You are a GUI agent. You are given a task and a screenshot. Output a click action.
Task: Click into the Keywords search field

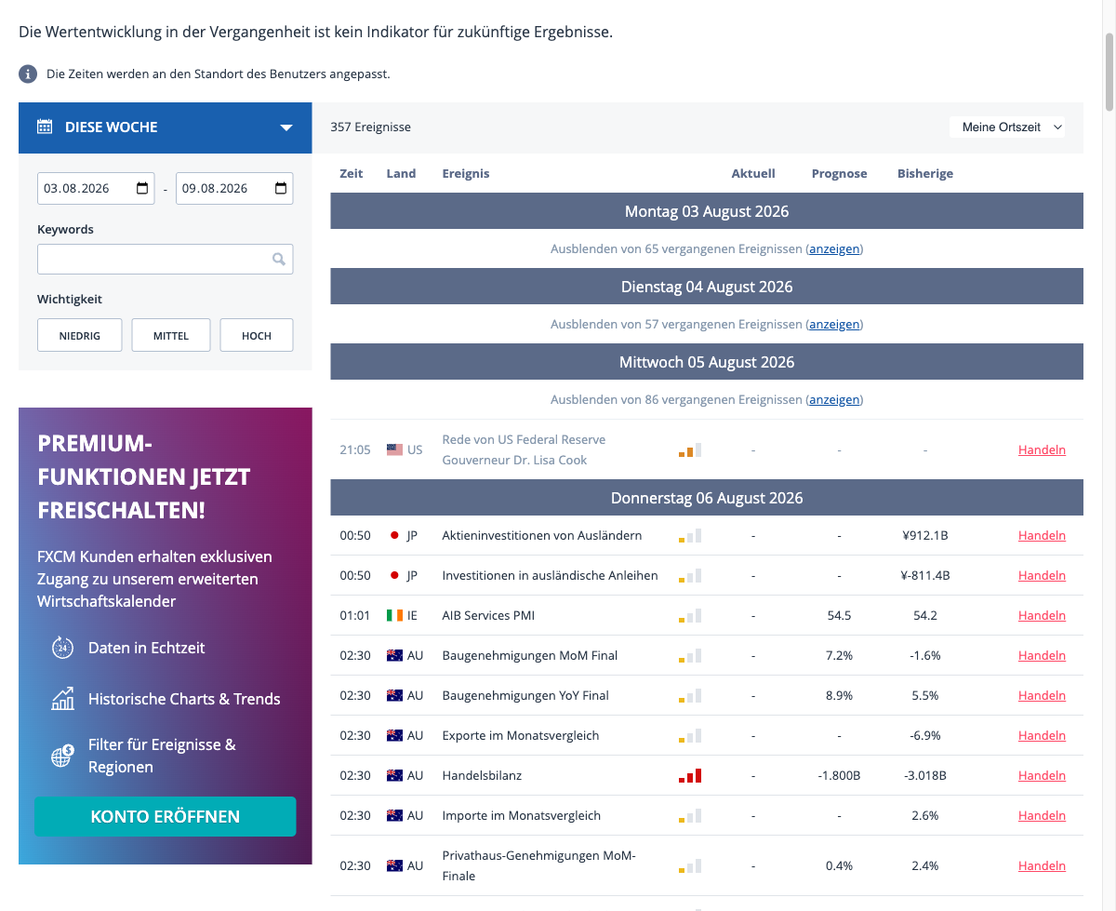tap(166, 260)
